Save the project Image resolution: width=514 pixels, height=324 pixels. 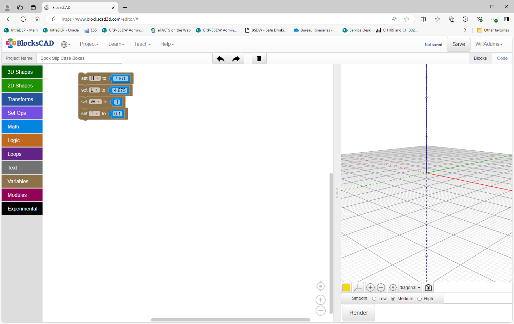click(x=458, y=44)
